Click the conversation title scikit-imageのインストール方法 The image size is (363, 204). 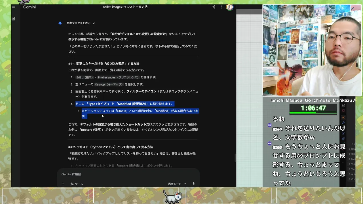click(x=125, y=7)
